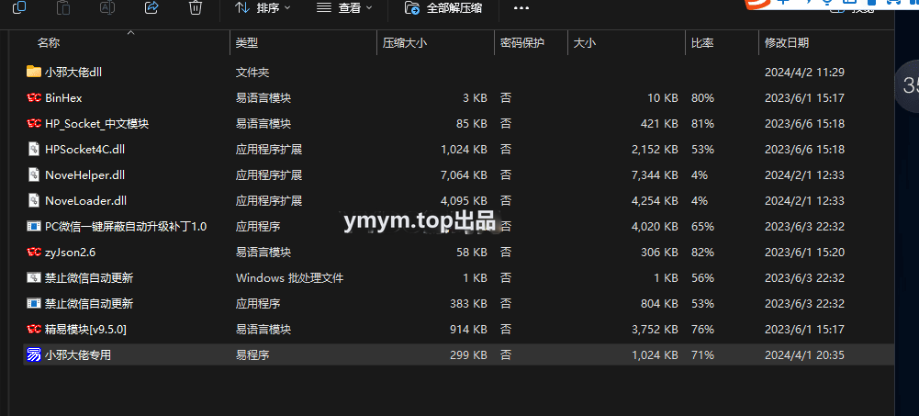Screen dimensions: 919x416
Task: Click the 3,752 KB size cell
Action: pyautogui.click(x=655, y=330)
